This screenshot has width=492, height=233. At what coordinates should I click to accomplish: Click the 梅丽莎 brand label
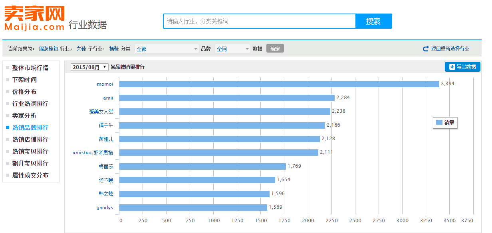coord(106,166)
